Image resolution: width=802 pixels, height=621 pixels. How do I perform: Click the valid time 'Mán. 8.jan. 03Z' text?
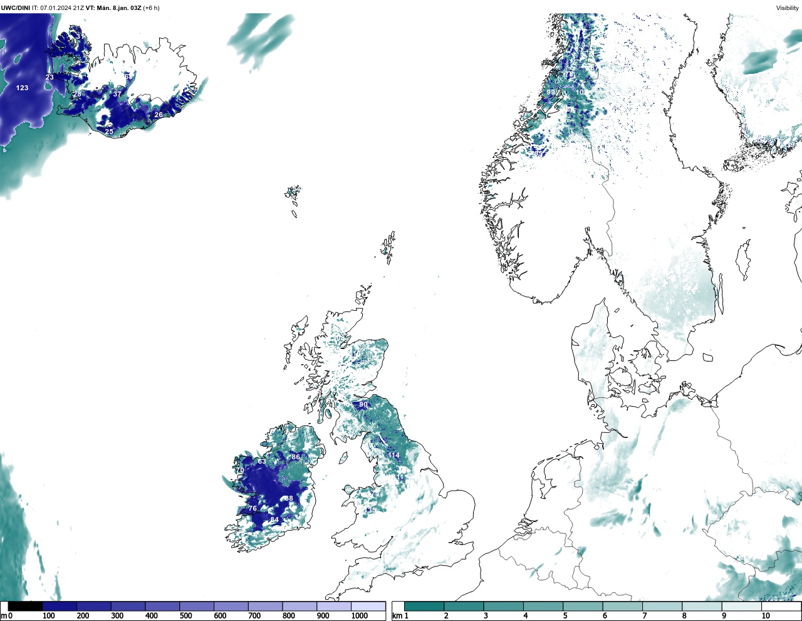(118, 8)
